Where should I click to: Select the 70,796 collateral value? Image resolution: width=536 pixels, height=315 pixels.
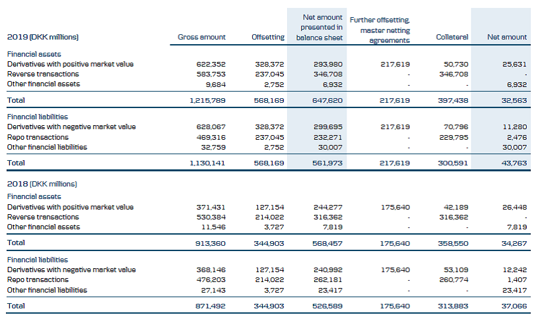pos(455,127)
